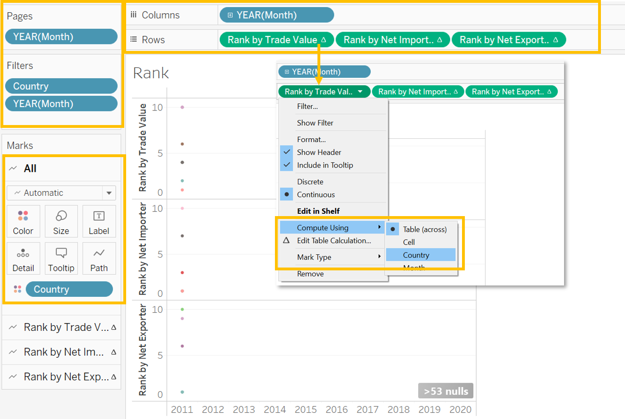Screen dimensions: 625x419
Task: Choose Country in Compute Using submenu
Action: [416, 255]
